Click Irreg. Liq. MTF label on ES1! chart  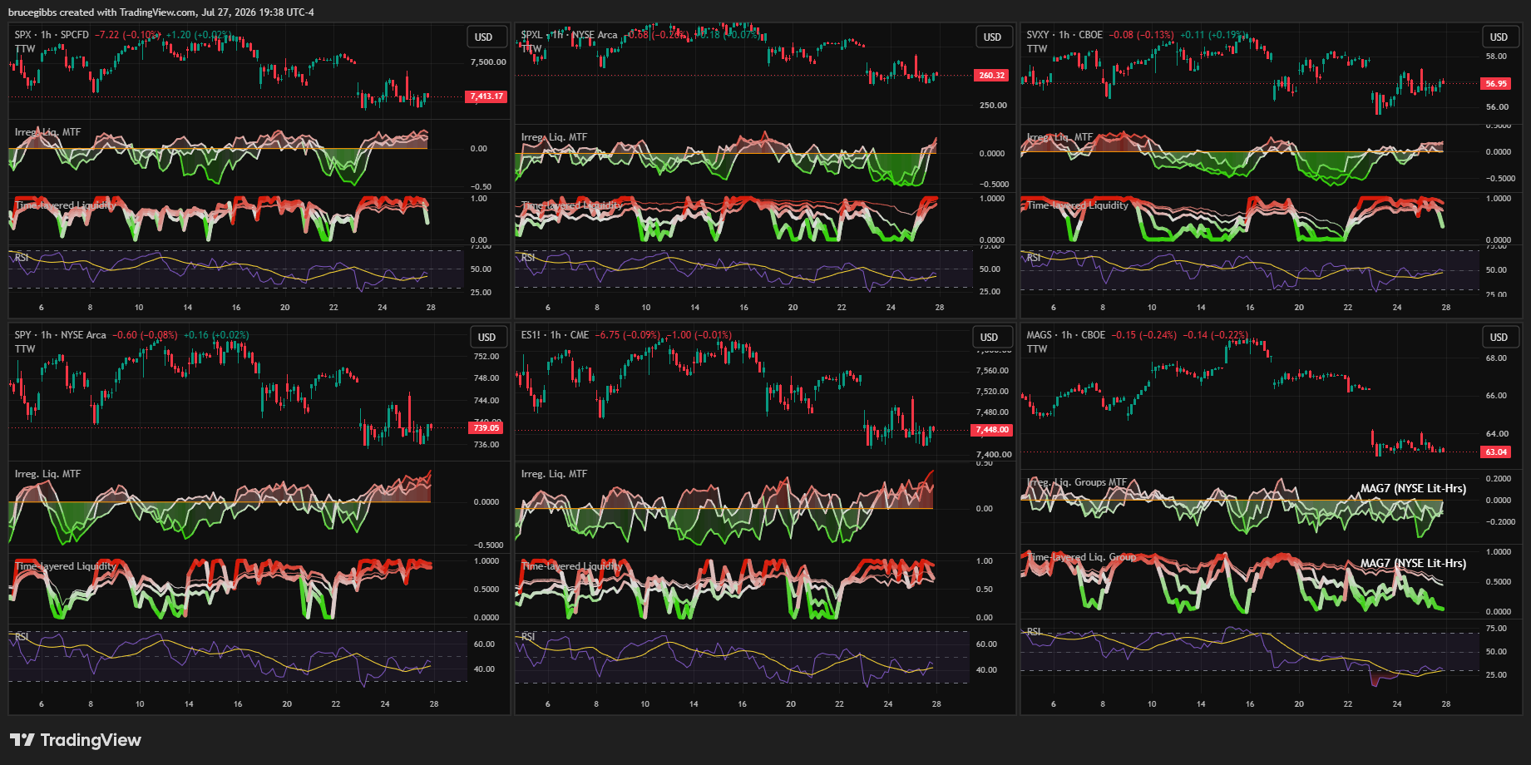(x=554, y=474)
